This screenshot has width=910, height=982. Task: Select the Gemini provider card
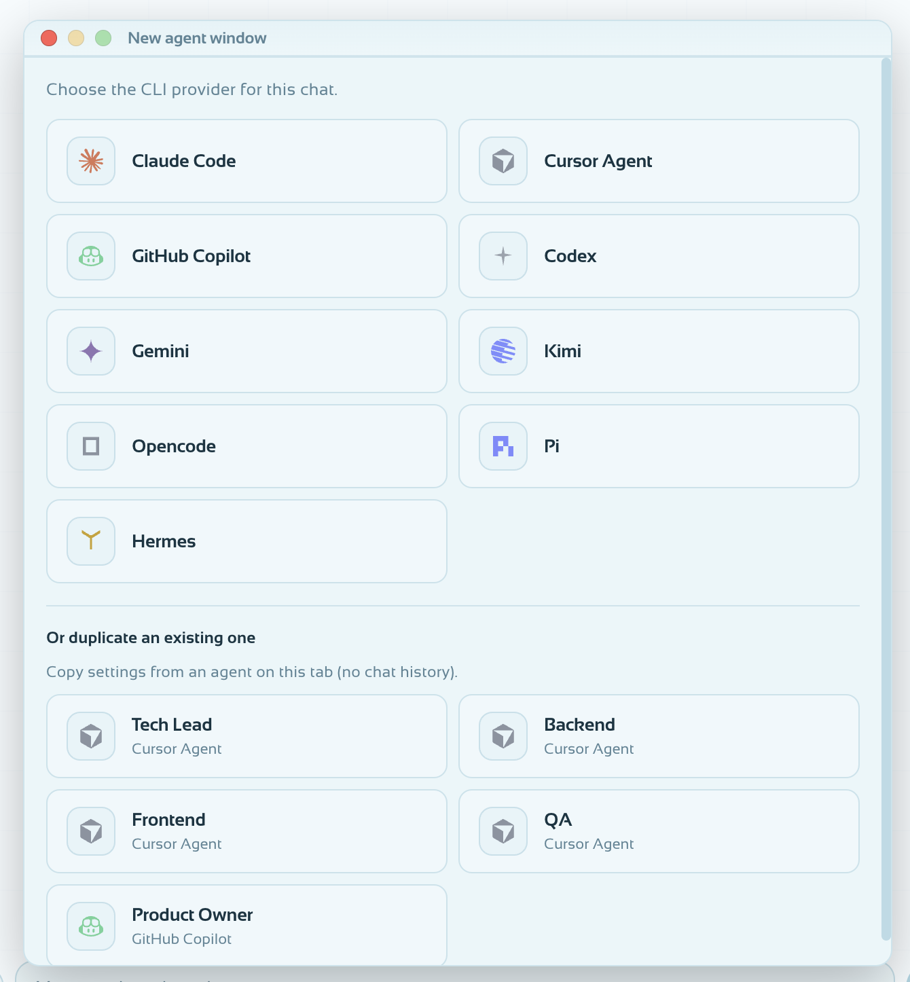click(x=247, y=351)
